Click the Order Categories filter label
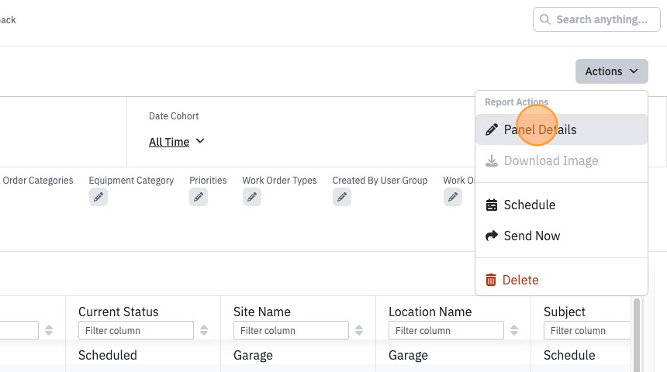667x372 pixels. pos(37,181)
